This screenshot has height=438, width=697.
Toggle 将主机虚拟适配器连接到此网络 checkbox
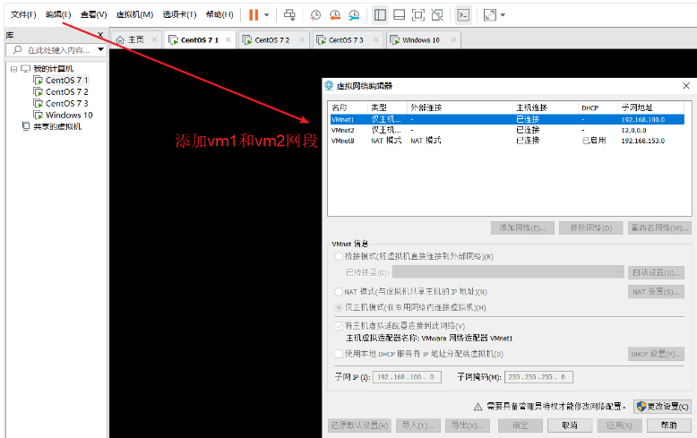click(339, 326)
